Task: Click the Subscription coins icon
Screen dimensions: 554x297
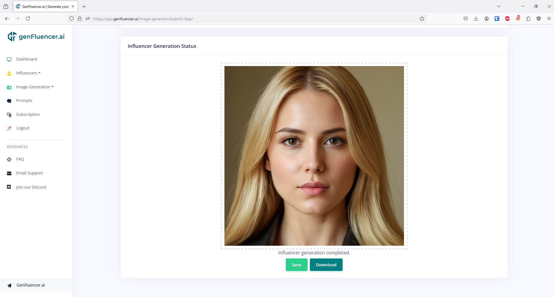Action: point(9,115)
